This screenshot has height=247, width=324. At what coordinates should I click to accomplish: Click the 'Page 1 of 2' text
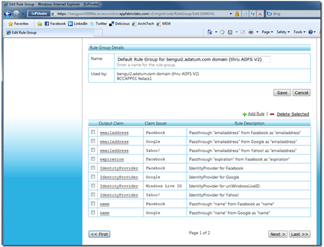200,233
